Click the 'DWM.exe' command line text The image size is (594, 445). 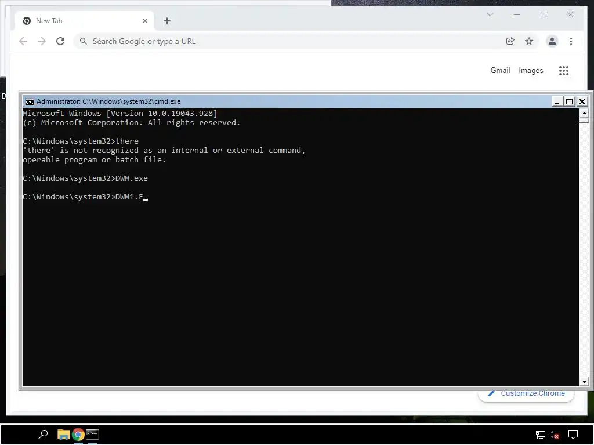coord(132,178)
